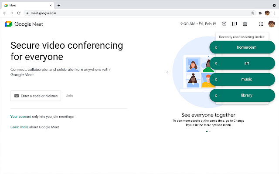Select the homeroom meeting code
279x174 pixels.
[x=246, y=47]
